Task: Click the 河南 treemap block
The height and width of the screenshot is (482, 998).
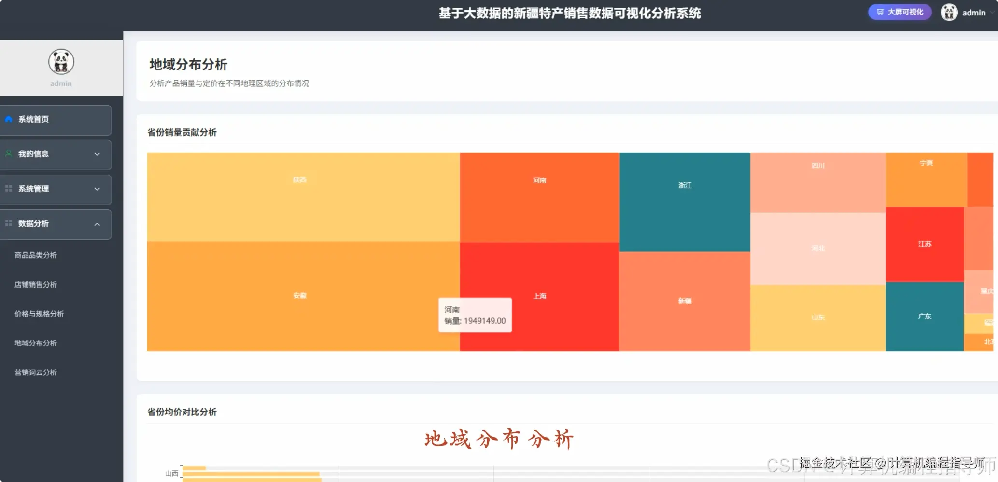Action: 539,198
